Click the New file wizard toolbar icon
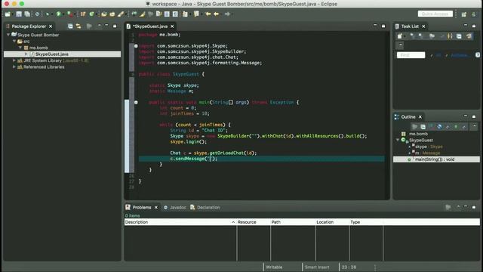Viewport: 483px width, 272px height. point(8,14)
